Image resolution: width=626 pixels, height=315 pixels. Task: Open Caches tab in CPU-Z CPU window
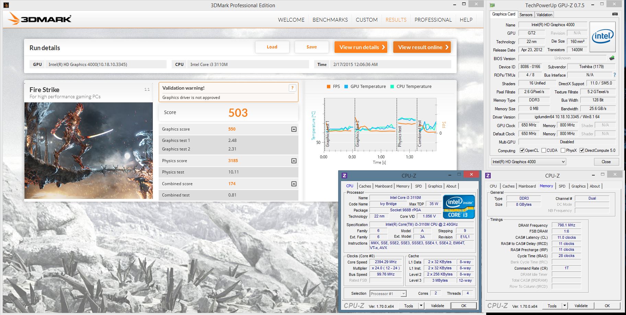[365, 186]
